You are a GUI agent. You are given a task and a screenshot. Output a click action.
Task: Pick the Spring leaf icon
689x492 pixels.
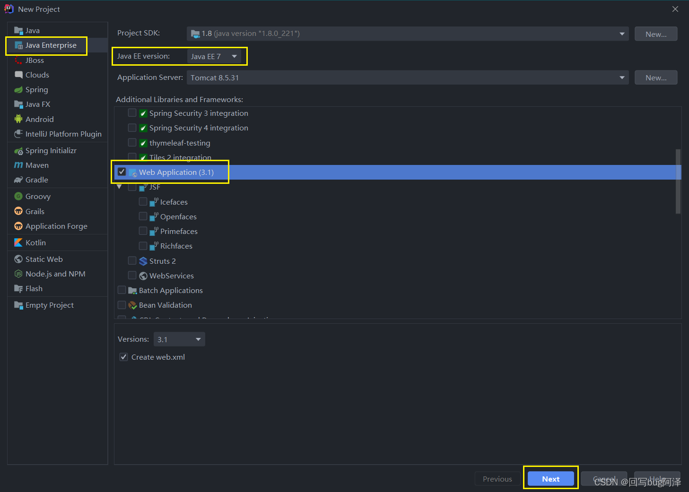[x=18, y=90]
